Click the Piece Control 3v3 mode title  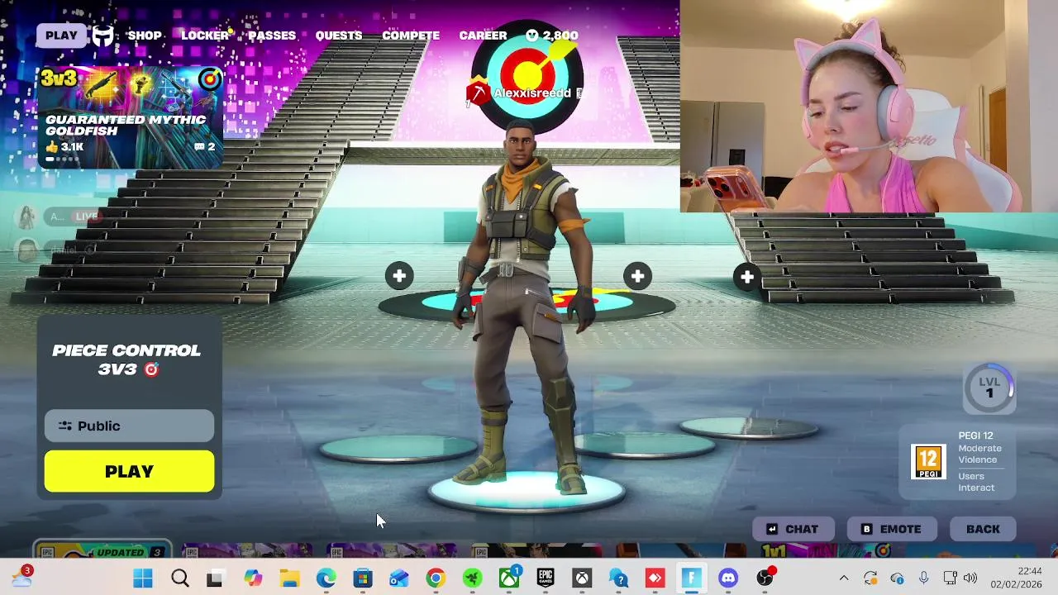click(x=126, y=359)
